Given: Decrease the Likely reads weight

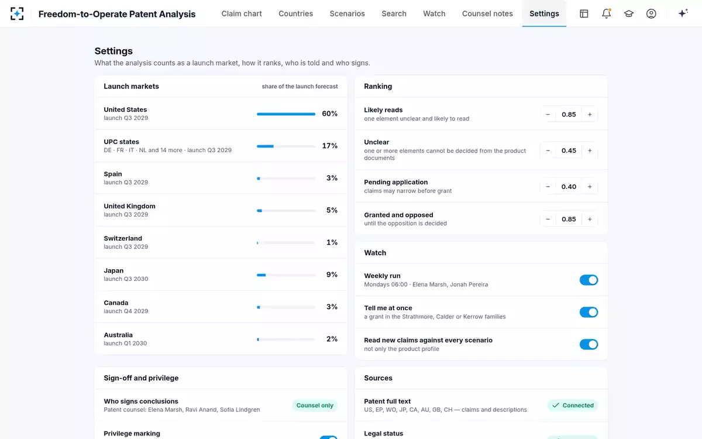Looking at the screenshot, I should (x=548, y=115).
